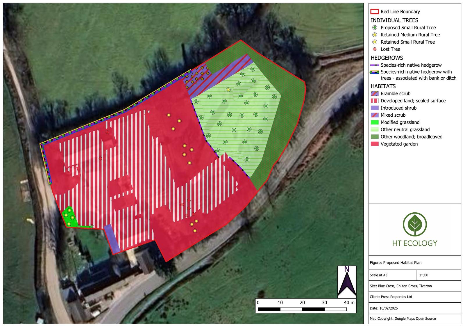Click the Other woodland broadleaved swatch
Screen dimensions: 465x329
[375, 137]
